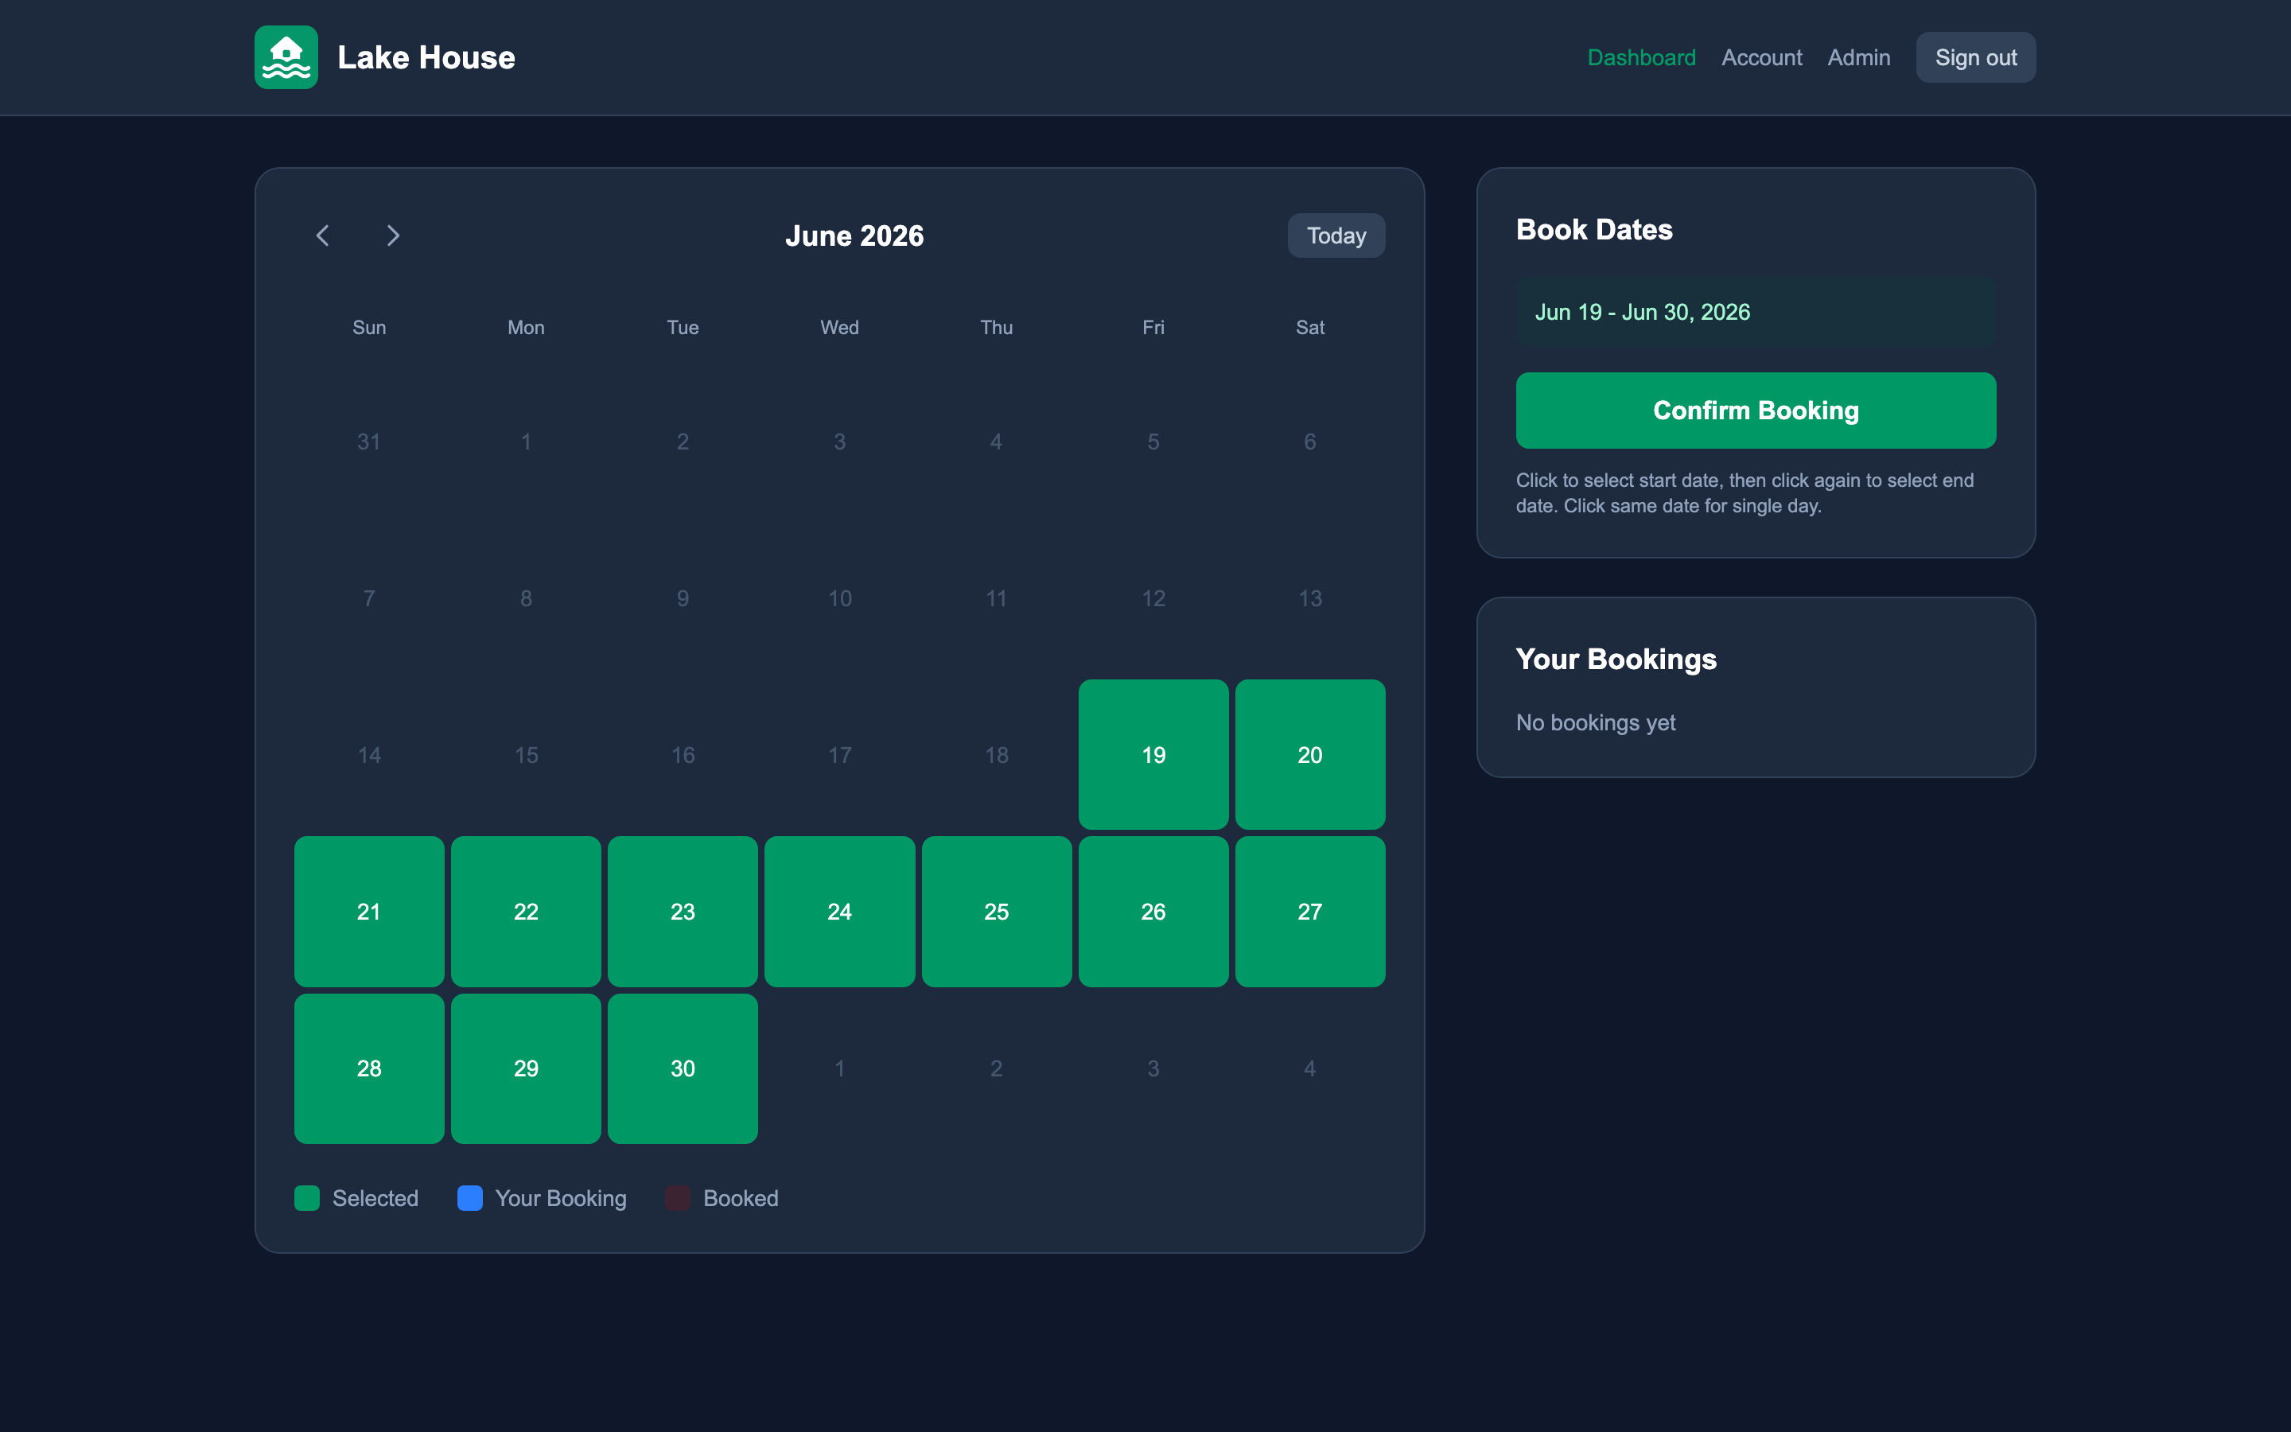
Task: Confirm Booking for selected dates
Action: click(1755, 410)
